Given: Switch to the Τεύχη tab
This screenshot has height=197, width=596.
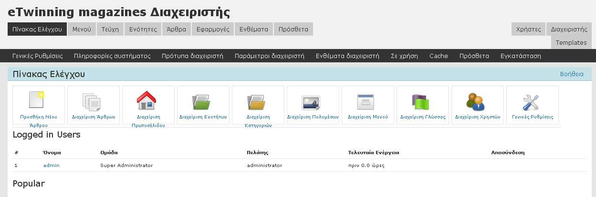Looking at the screenshot, I should pyautogui.click(x=110, y=29).
